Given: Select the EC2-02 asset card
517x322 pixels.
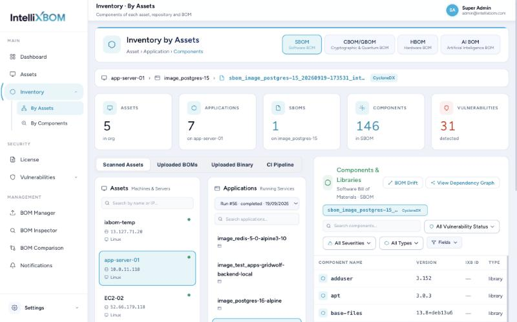Looking at the screenshot, I should point(147,307).
